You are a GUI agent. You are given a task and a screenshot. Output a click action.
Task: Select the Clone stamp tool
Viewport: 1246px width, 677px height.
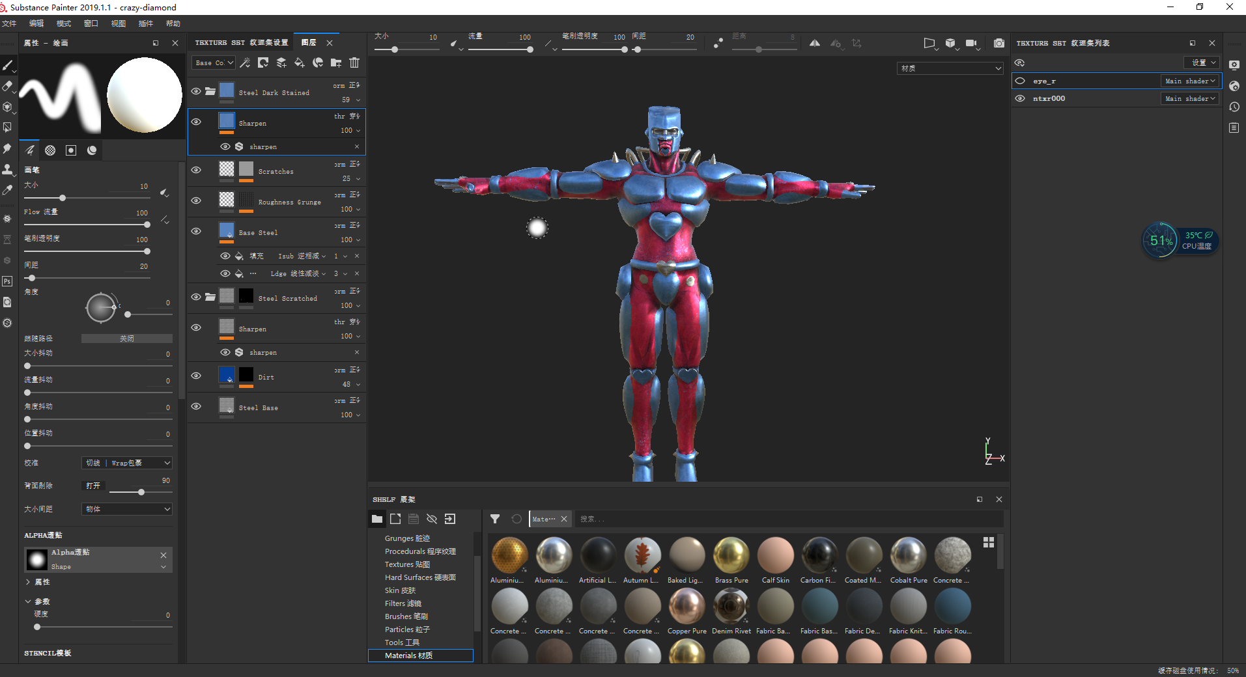point(8,169)
